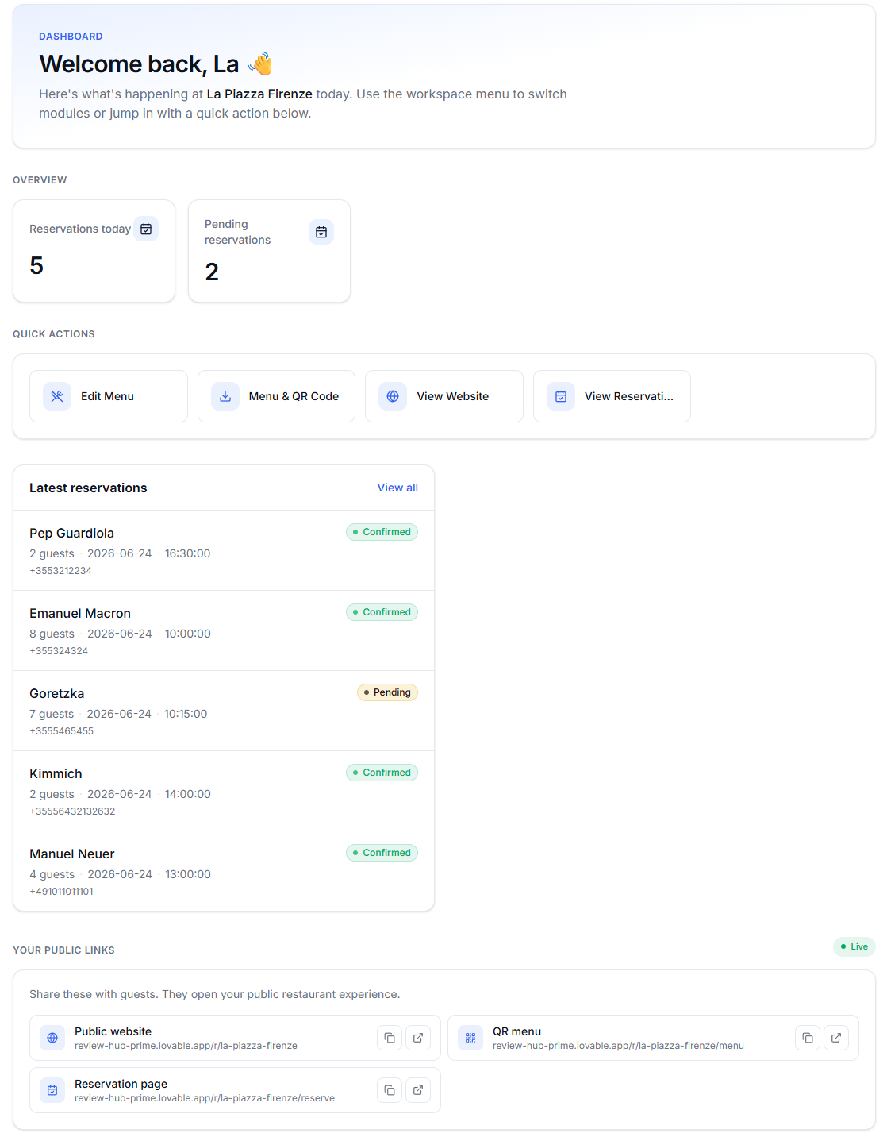
Task: Open the Edit Menu quick action
Action: [x=109, y=396]
